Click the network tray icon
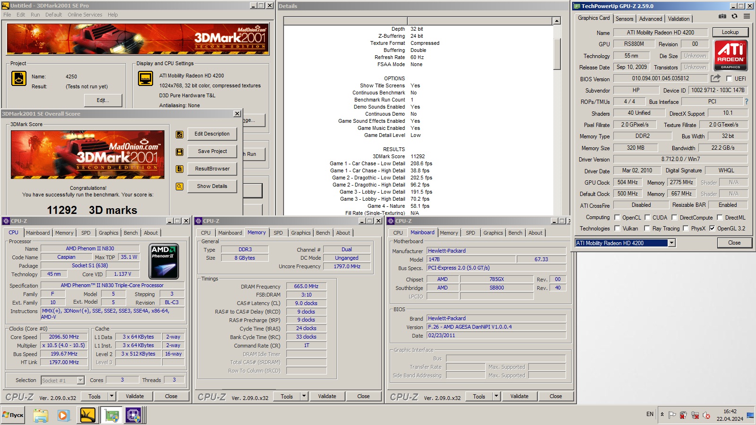This screenshot has width=756, height=425. coord(695,415)
